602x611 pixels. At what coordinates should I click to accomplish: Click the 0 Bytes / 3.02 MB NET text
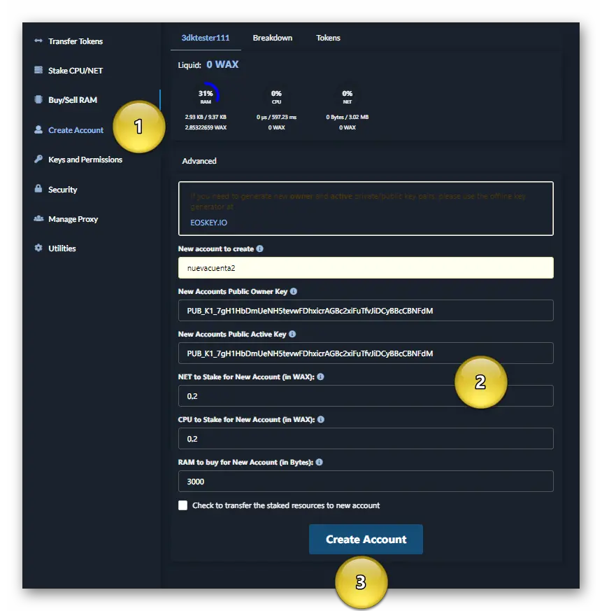[347, 117]
